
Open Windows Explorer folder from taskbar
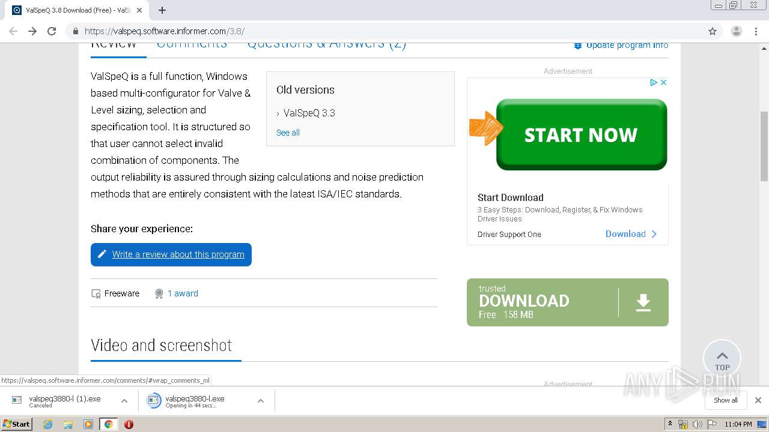(x=68, y=424)
